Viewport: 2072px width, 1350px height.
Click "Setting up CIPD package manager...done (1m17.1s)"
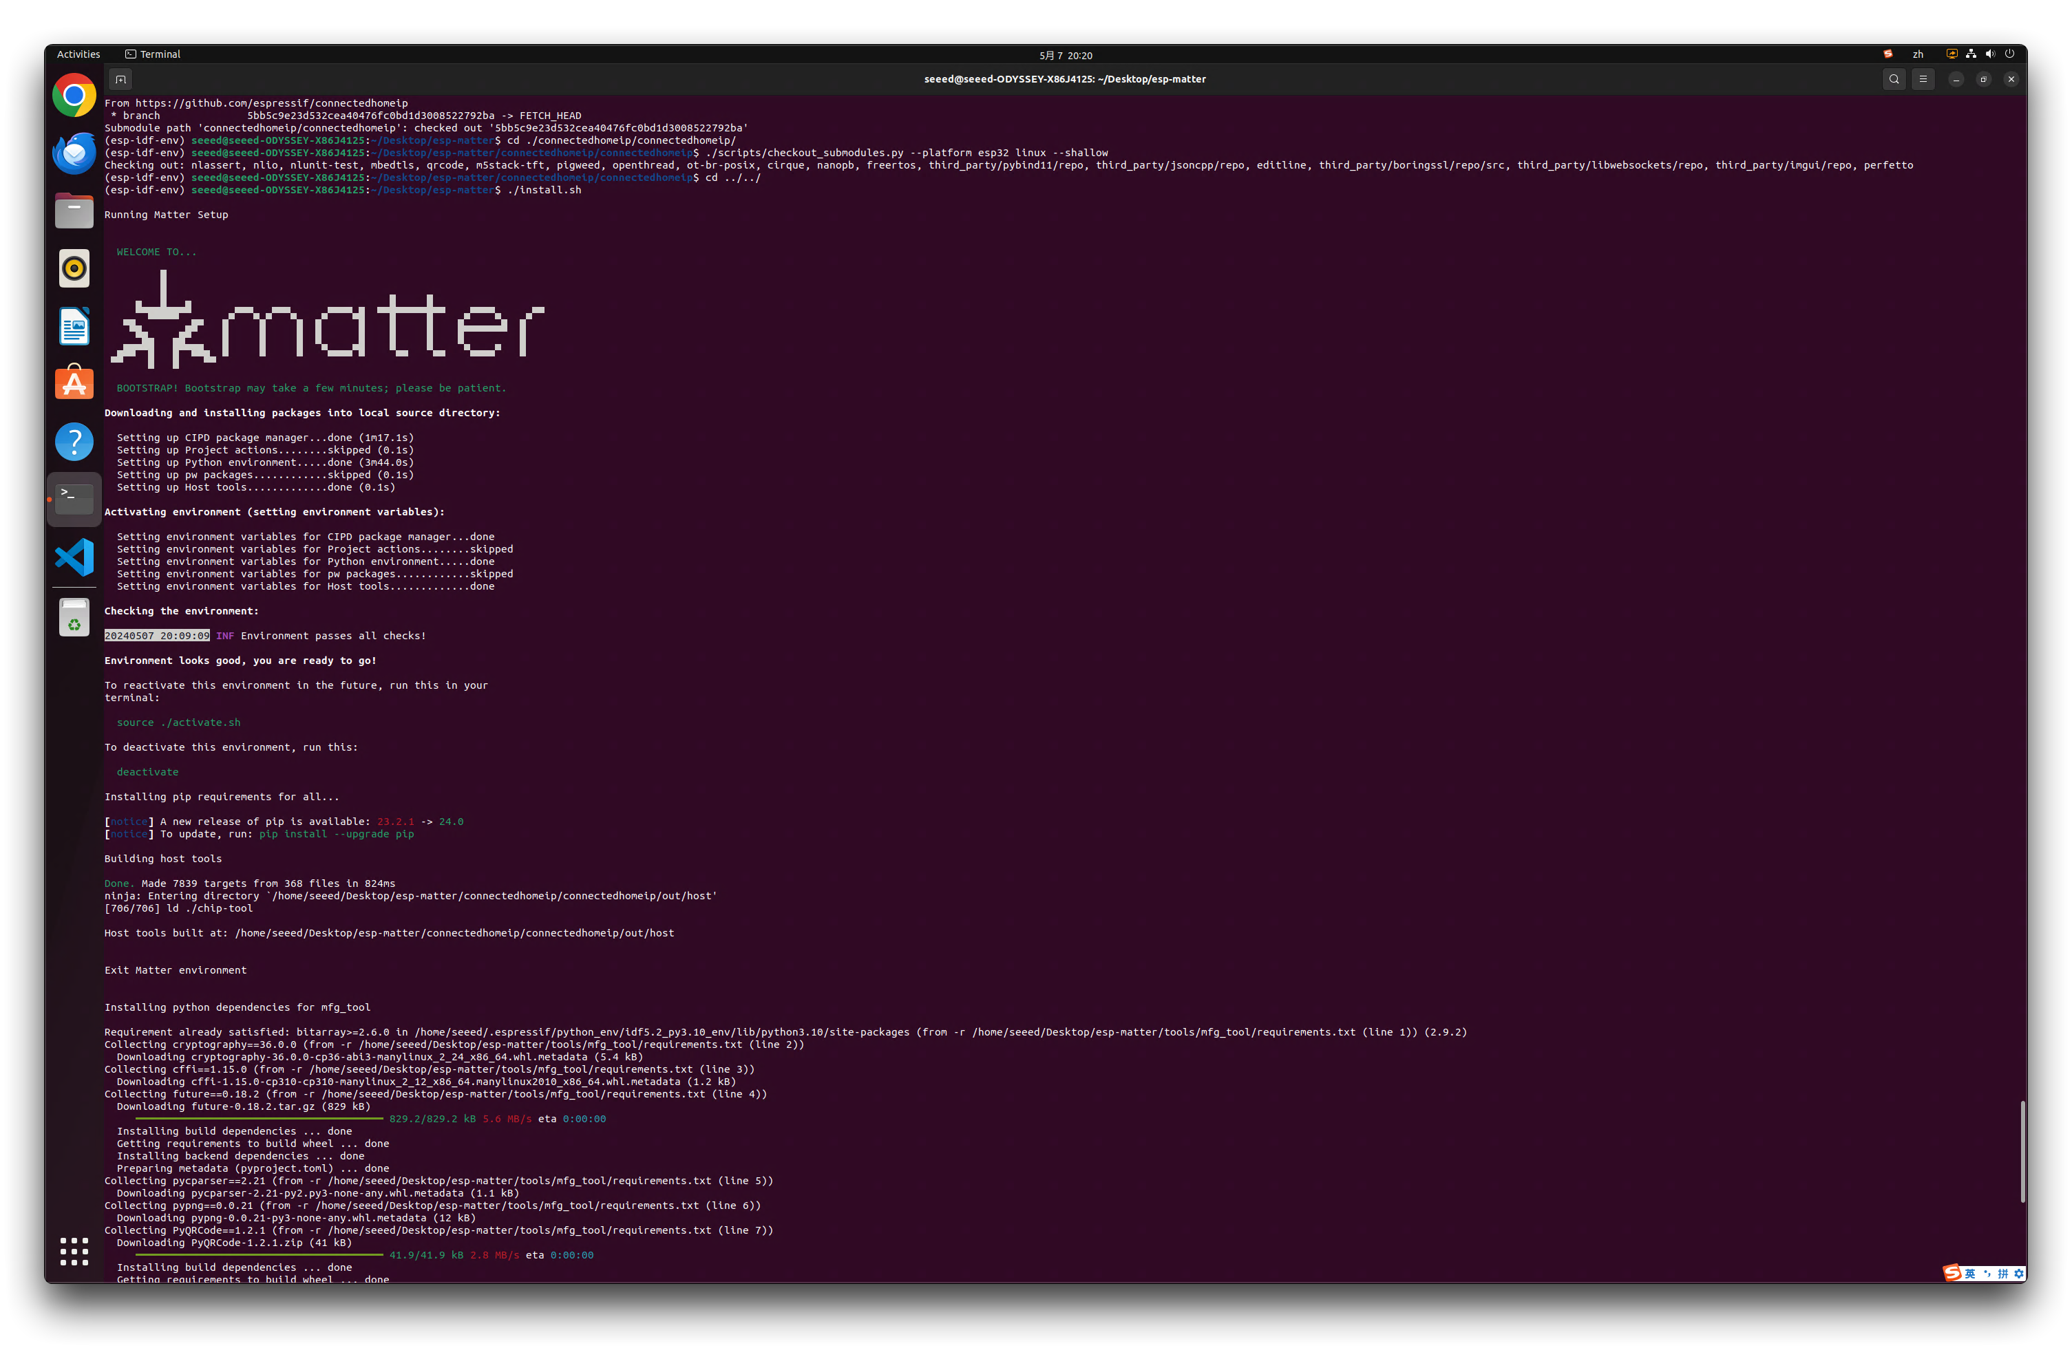point(266,438)
